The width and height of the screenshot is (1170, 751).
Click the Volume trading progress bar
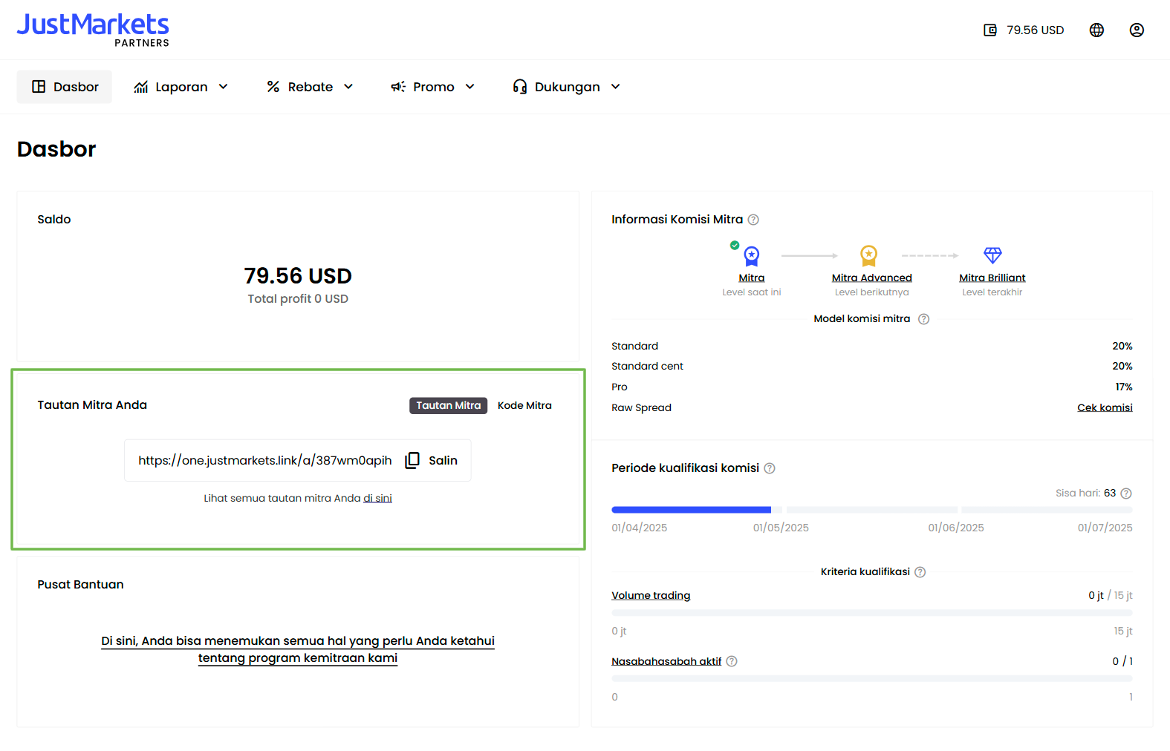tap(872, 613)
